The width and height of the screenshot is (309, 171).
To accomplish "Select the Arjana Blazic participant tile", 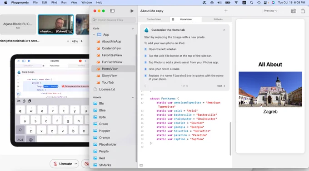I will (18, 24).
